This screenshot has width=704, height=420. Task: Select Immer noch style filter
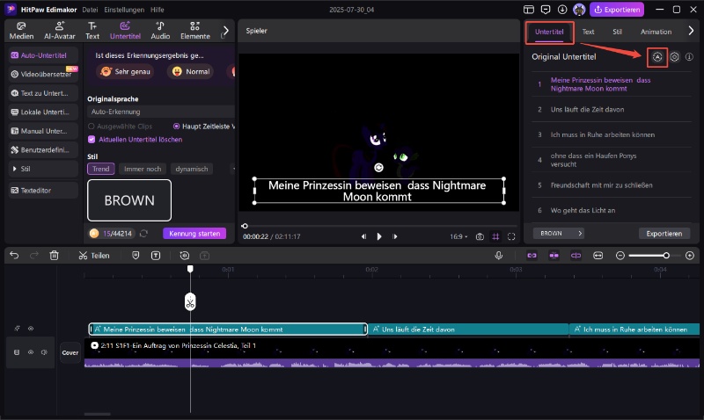(x=143, y=169)
